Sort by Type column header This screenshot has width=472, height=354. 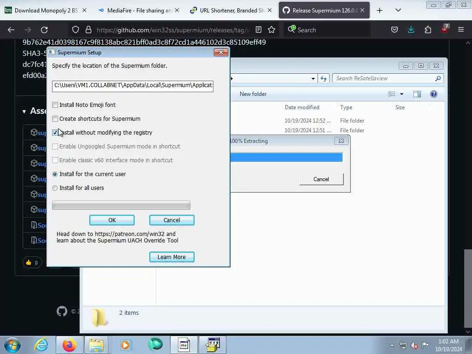click(346, 107)
